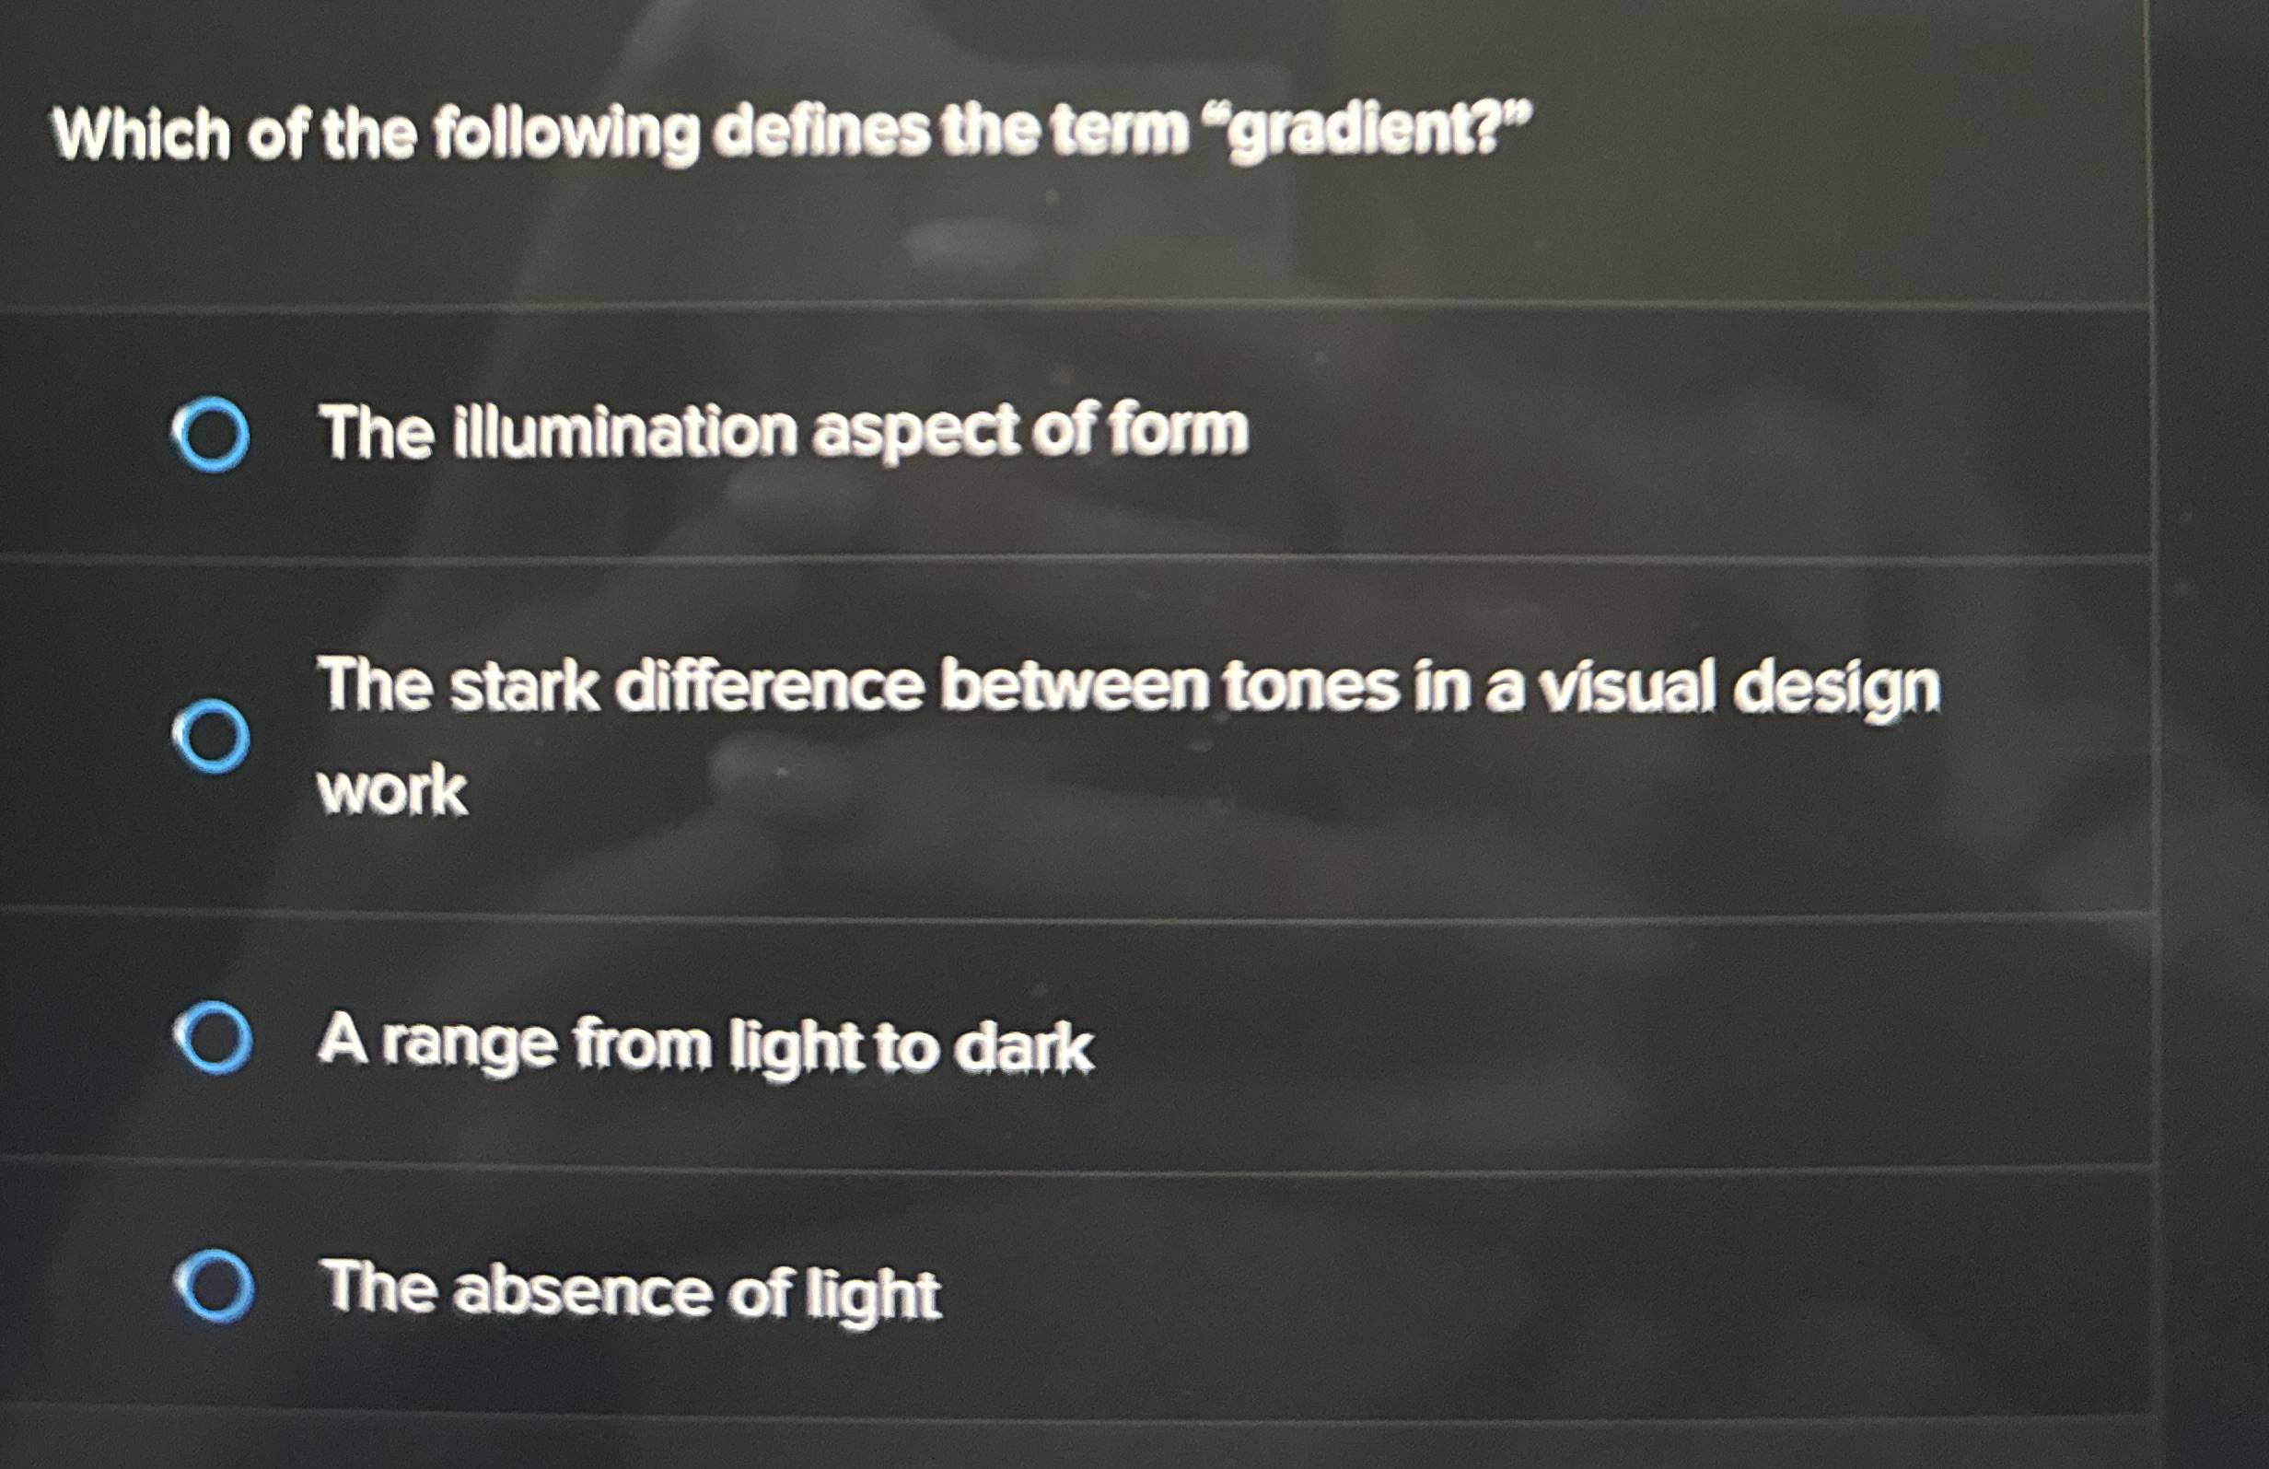Select the radio button beside the "stark difference" answer
Screen dimensions: 2269x1469
pos(214,735)
